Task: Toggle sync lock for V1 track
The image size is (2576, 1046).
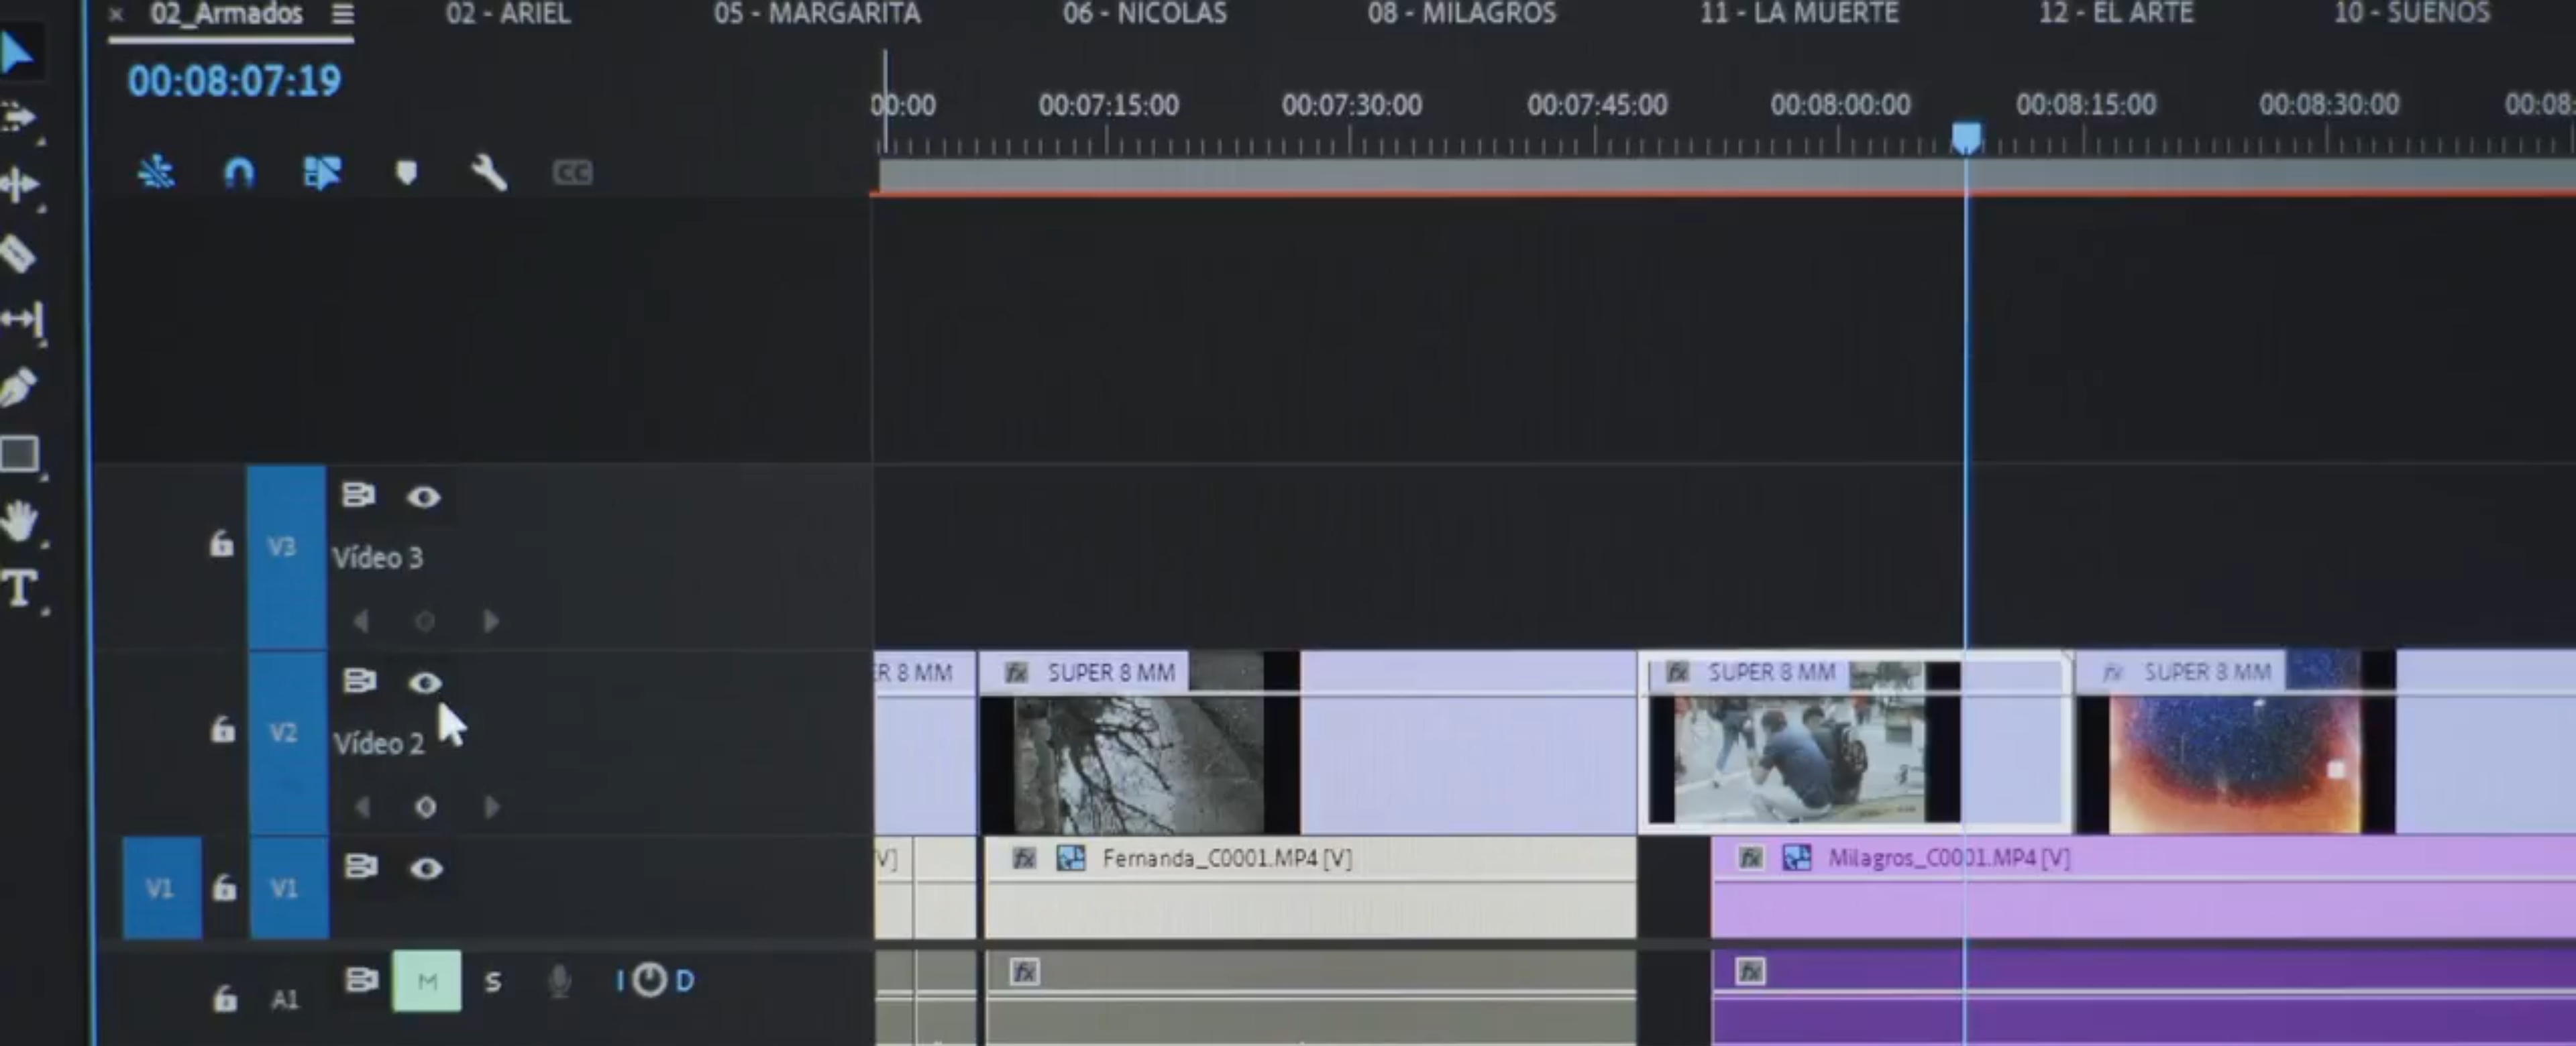Action: click(x=361, y=866)
